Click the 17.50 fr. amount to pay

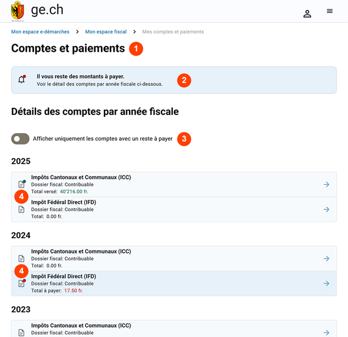73,291
